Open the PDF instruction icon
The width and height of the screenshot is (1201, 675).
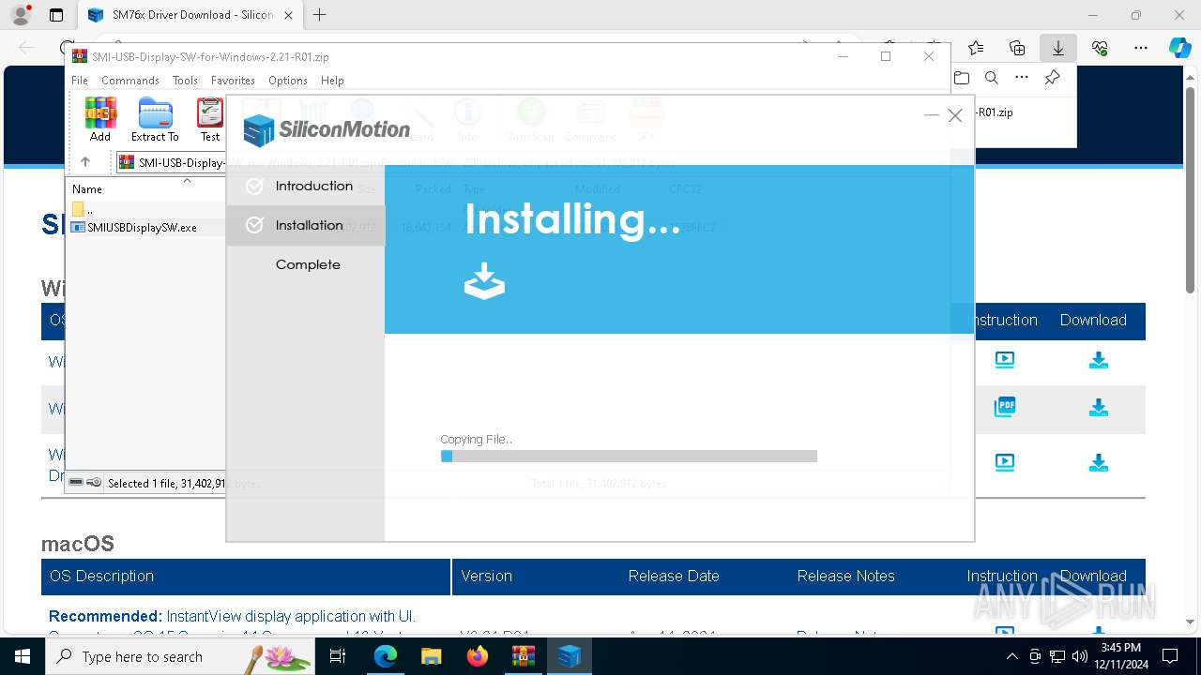click(x=1005, y=407)
